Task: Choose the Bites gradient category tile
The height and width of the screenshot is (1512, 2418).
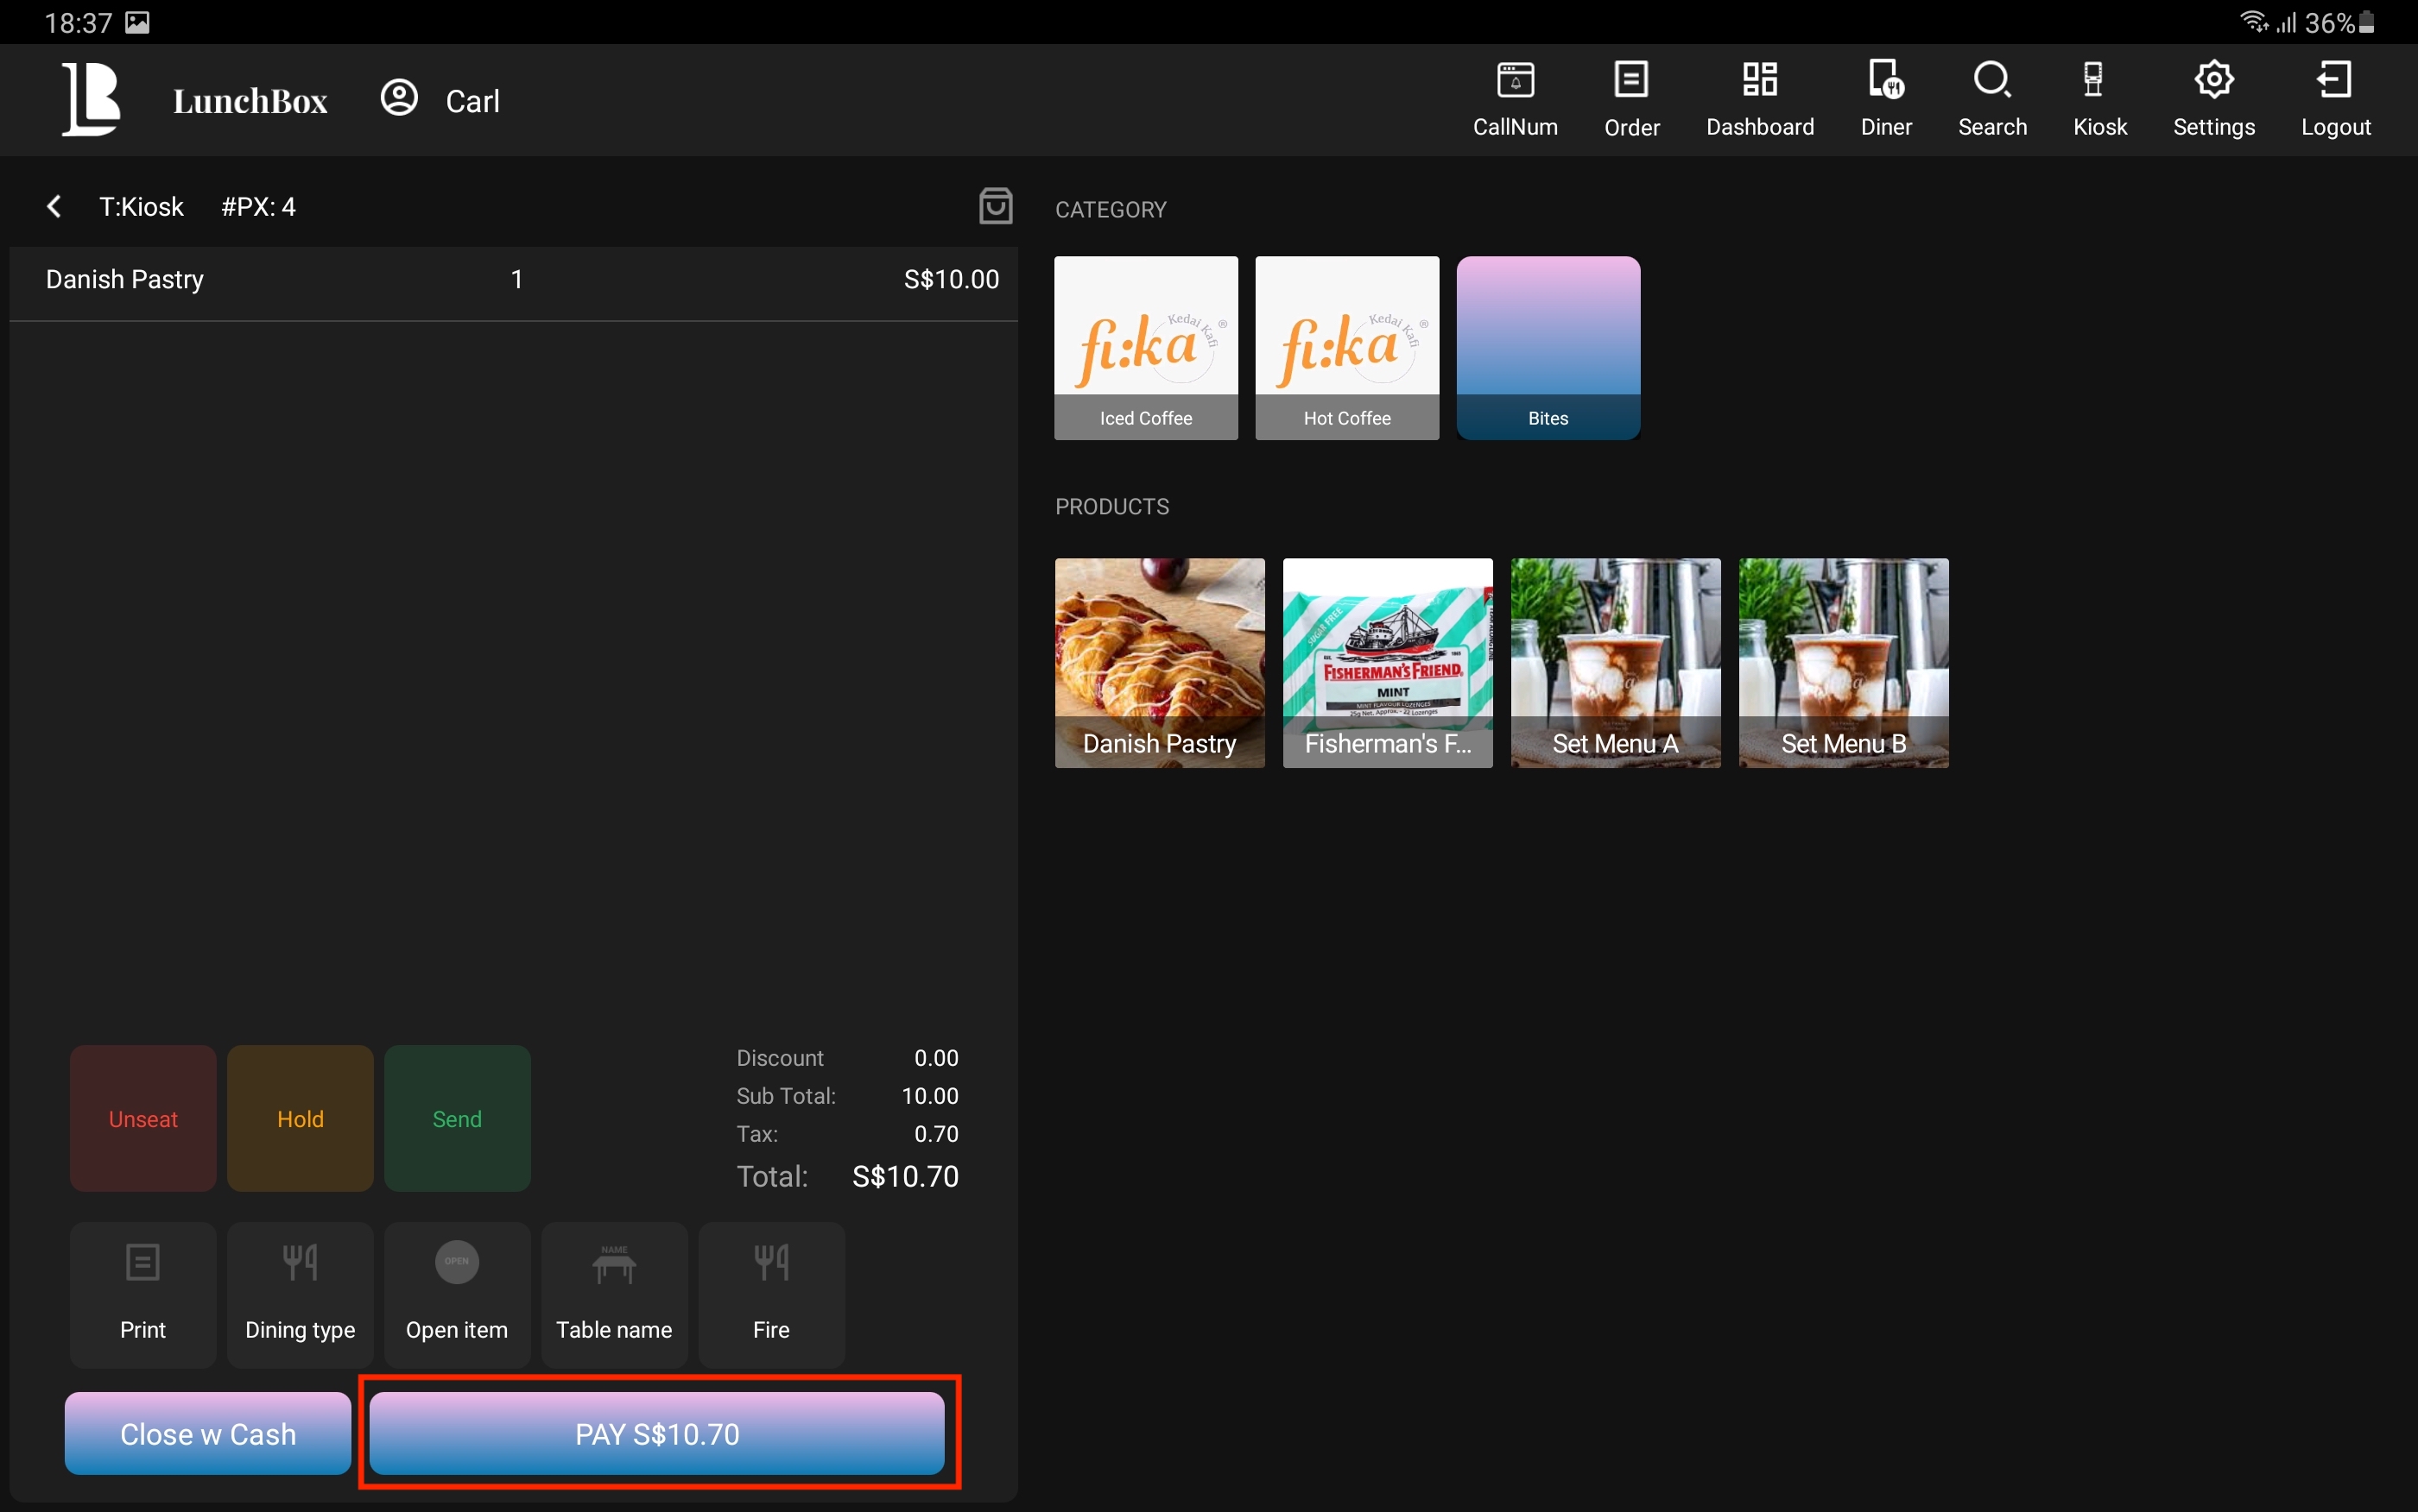Action: (1548, 347)
